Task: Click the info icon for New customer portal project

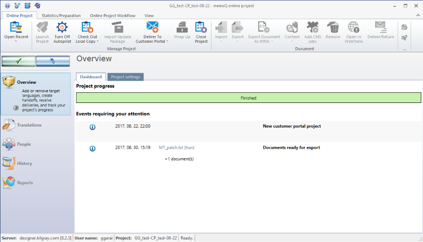Action: tap(92, 127)
